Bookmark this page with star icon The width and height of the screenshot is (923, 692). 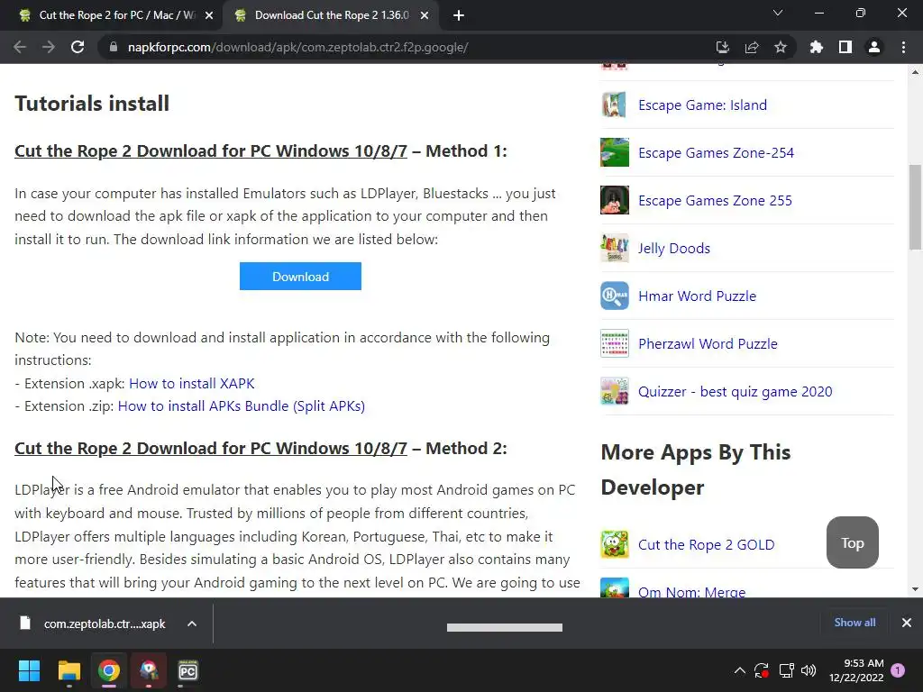point(781,47)
